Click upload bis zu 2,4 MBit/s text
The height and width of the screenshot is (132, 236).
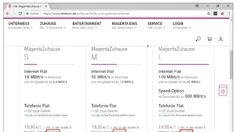[x=46, y=82]
